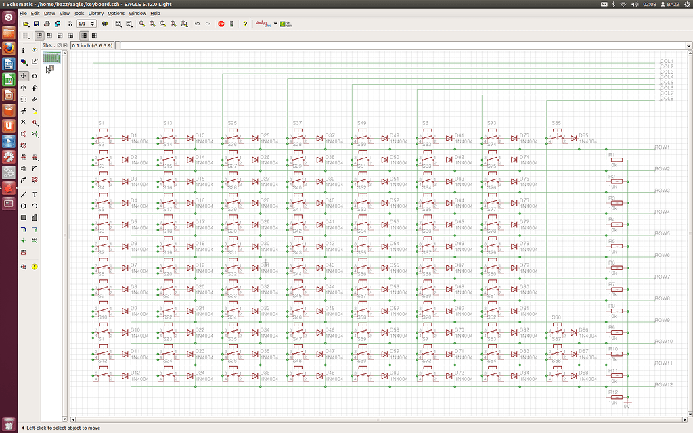Click the ERC warning icon
693x433 pixels.
click(x=35, y=267)
